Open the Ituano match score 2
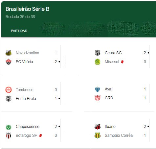 click(145, 127)
